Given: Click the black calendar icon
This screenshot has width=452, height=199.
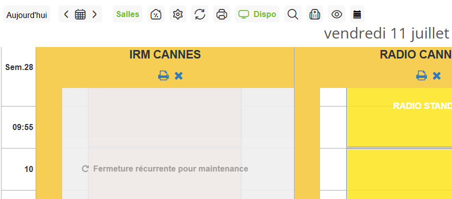Looking at the screenshot, I should tap(357, 14).
